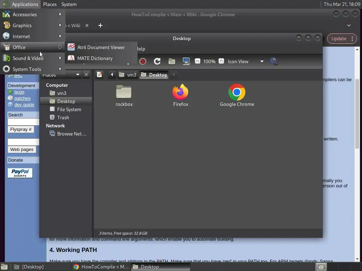Image resolution: width=362 pixels, height=271 pixels.
Task: Click the Web pages search button
Action: coord(22,150)
